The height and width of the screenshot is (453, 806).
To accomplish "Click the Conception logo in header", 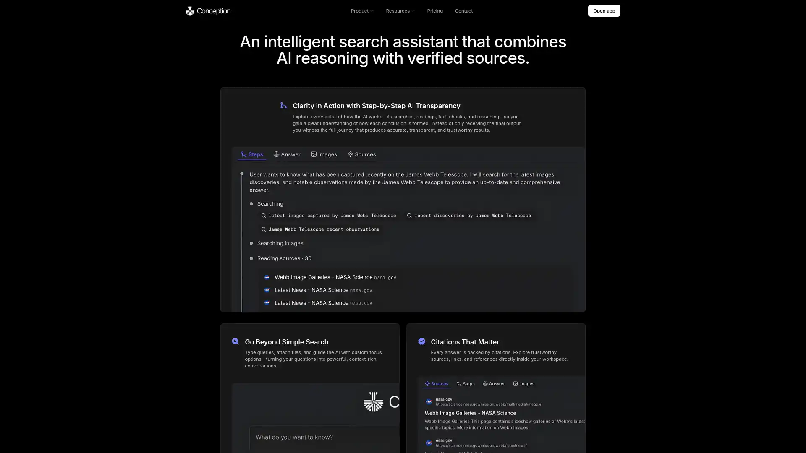I will [x=208, y=11].
